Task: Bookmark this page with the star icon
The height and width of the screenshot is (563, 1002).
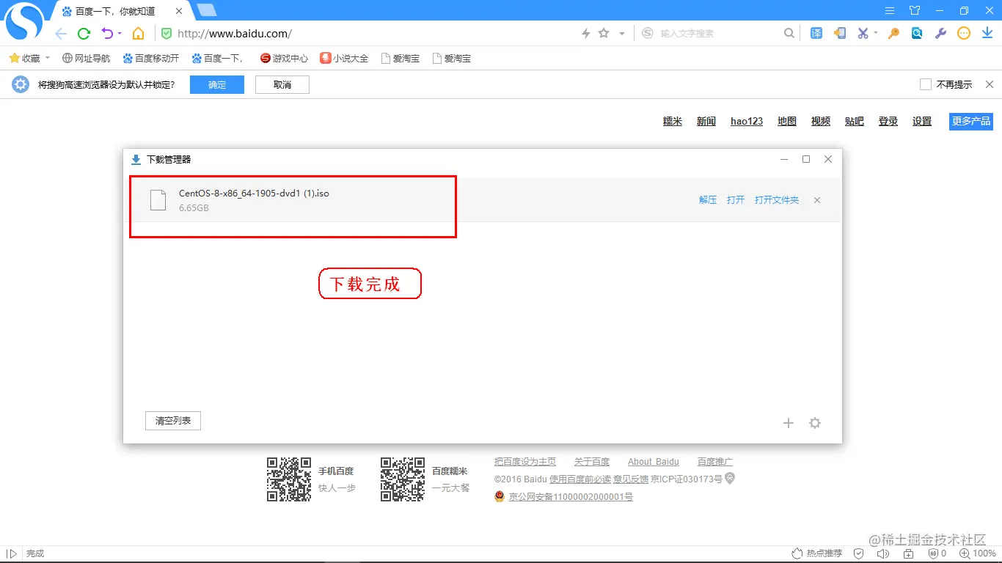Action: click(604, 33)
